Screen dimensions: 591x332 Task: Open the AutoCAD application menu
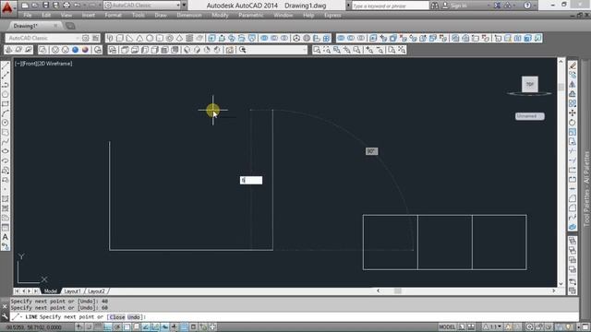pyautogui.click(x=7, y=6)
